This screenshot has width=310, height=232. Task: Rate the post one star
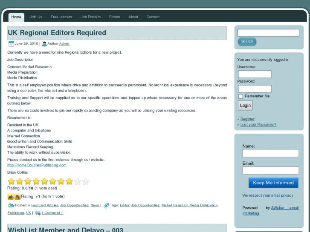tap(12, 181)
